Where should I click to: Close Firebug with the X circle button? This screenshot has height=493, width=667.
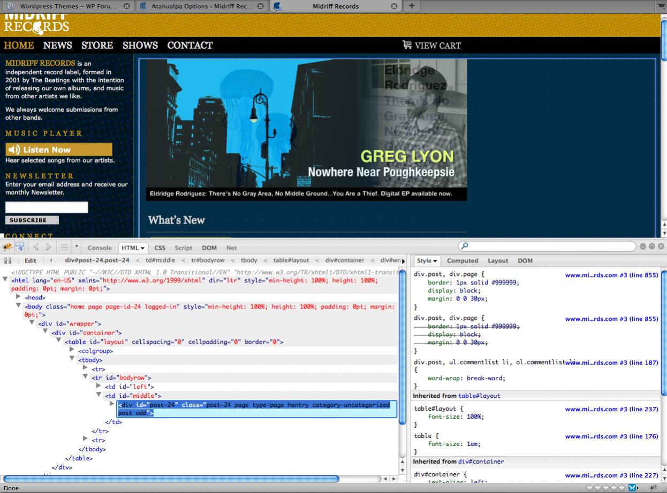[x=660, y=247]
